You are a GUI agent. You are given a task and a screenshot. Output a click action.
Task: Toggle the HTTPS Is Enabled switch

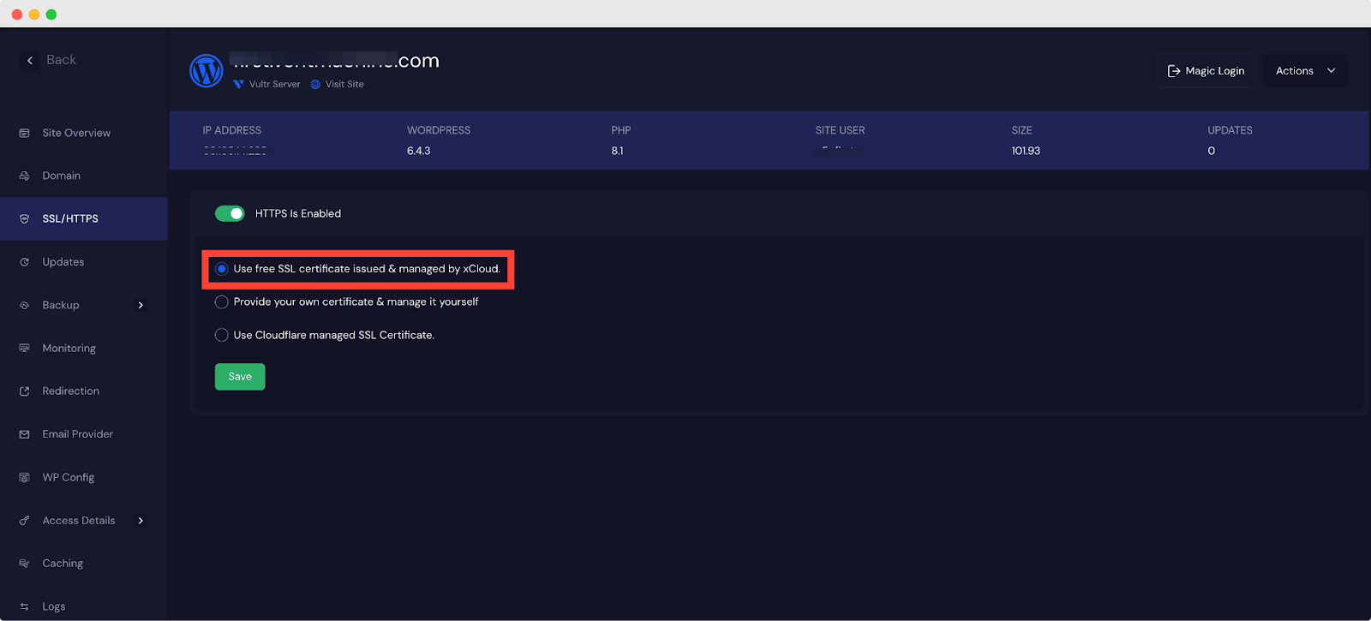point(230,213)
